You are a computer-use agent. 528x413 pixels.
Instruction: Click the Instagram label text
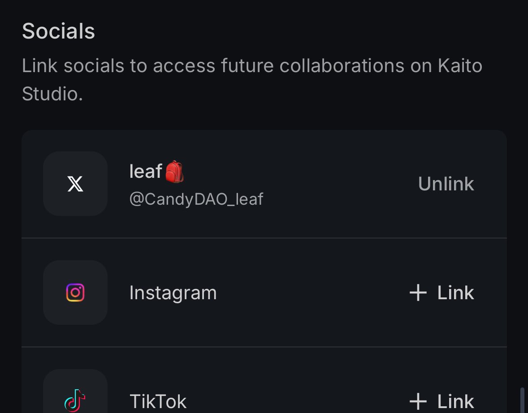173,293
